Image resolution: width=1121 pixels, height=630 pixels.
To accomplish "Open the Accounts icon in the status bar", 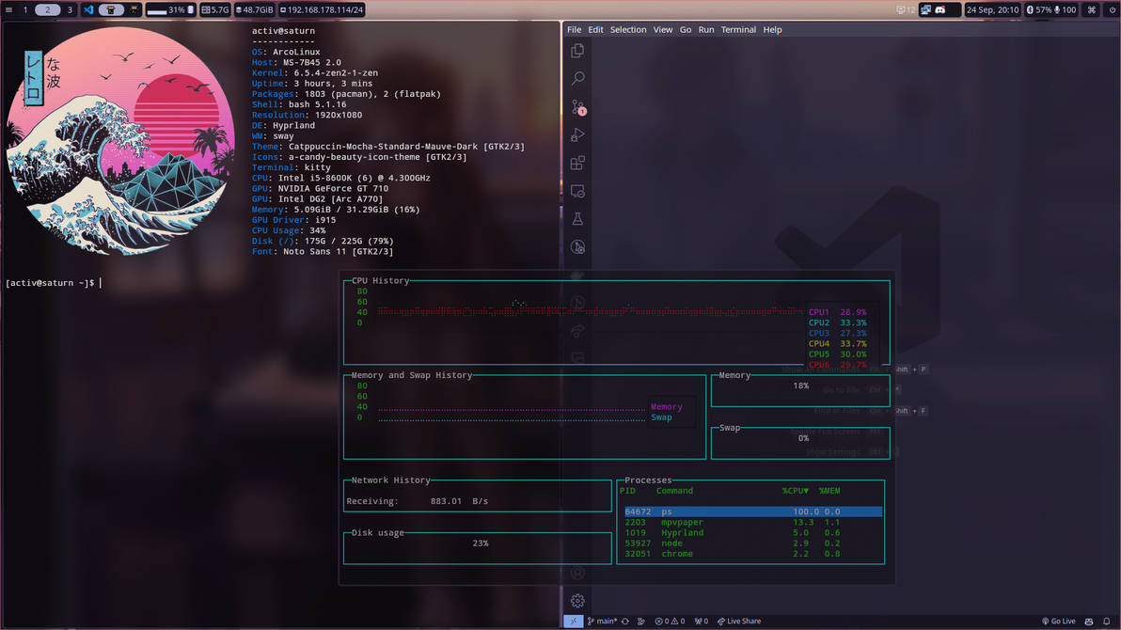I will 576,572.
